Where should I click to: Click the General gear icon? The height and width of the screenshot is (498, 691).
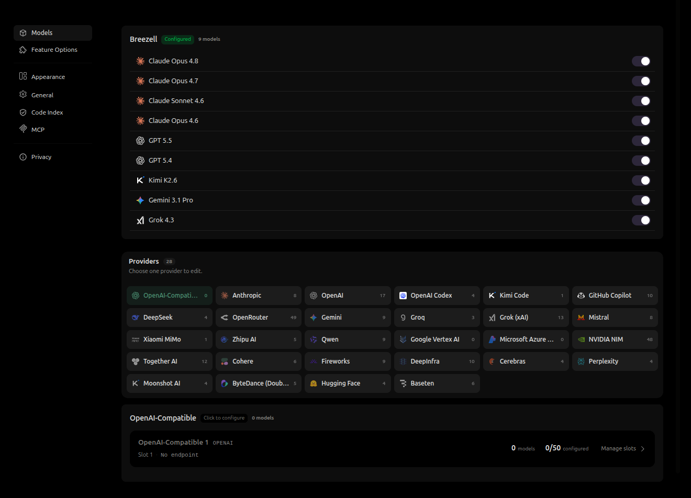[23, 95]
